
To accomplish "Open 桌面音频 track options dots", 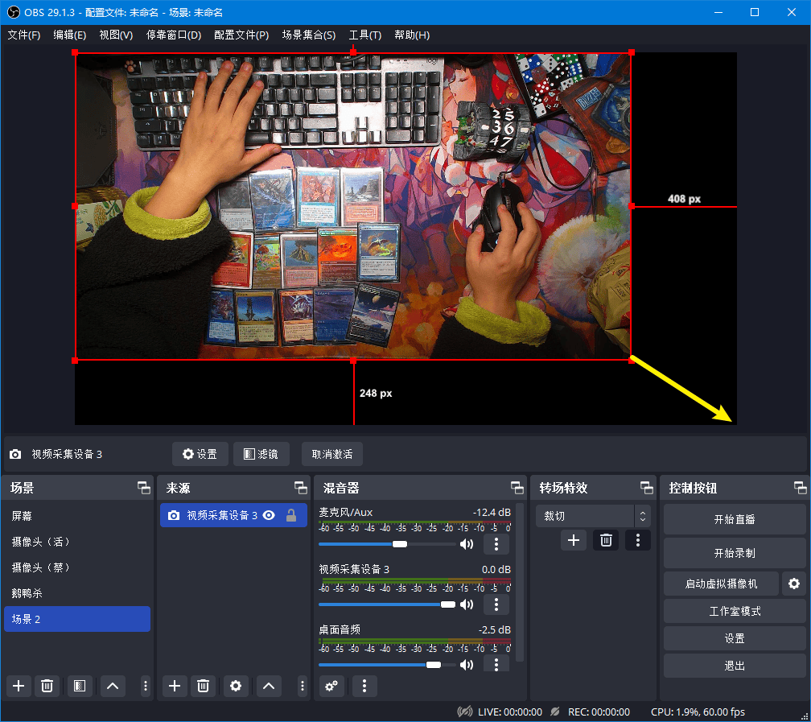I will [496, 664].
